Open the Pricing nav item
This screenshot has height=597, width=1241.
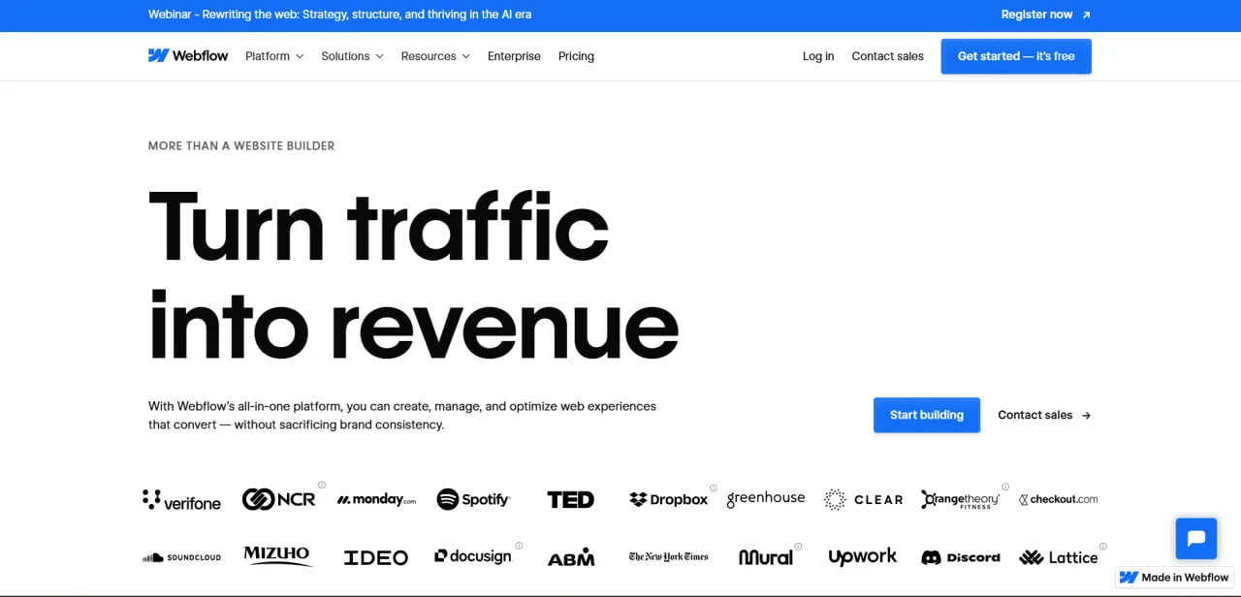(576, 56)
